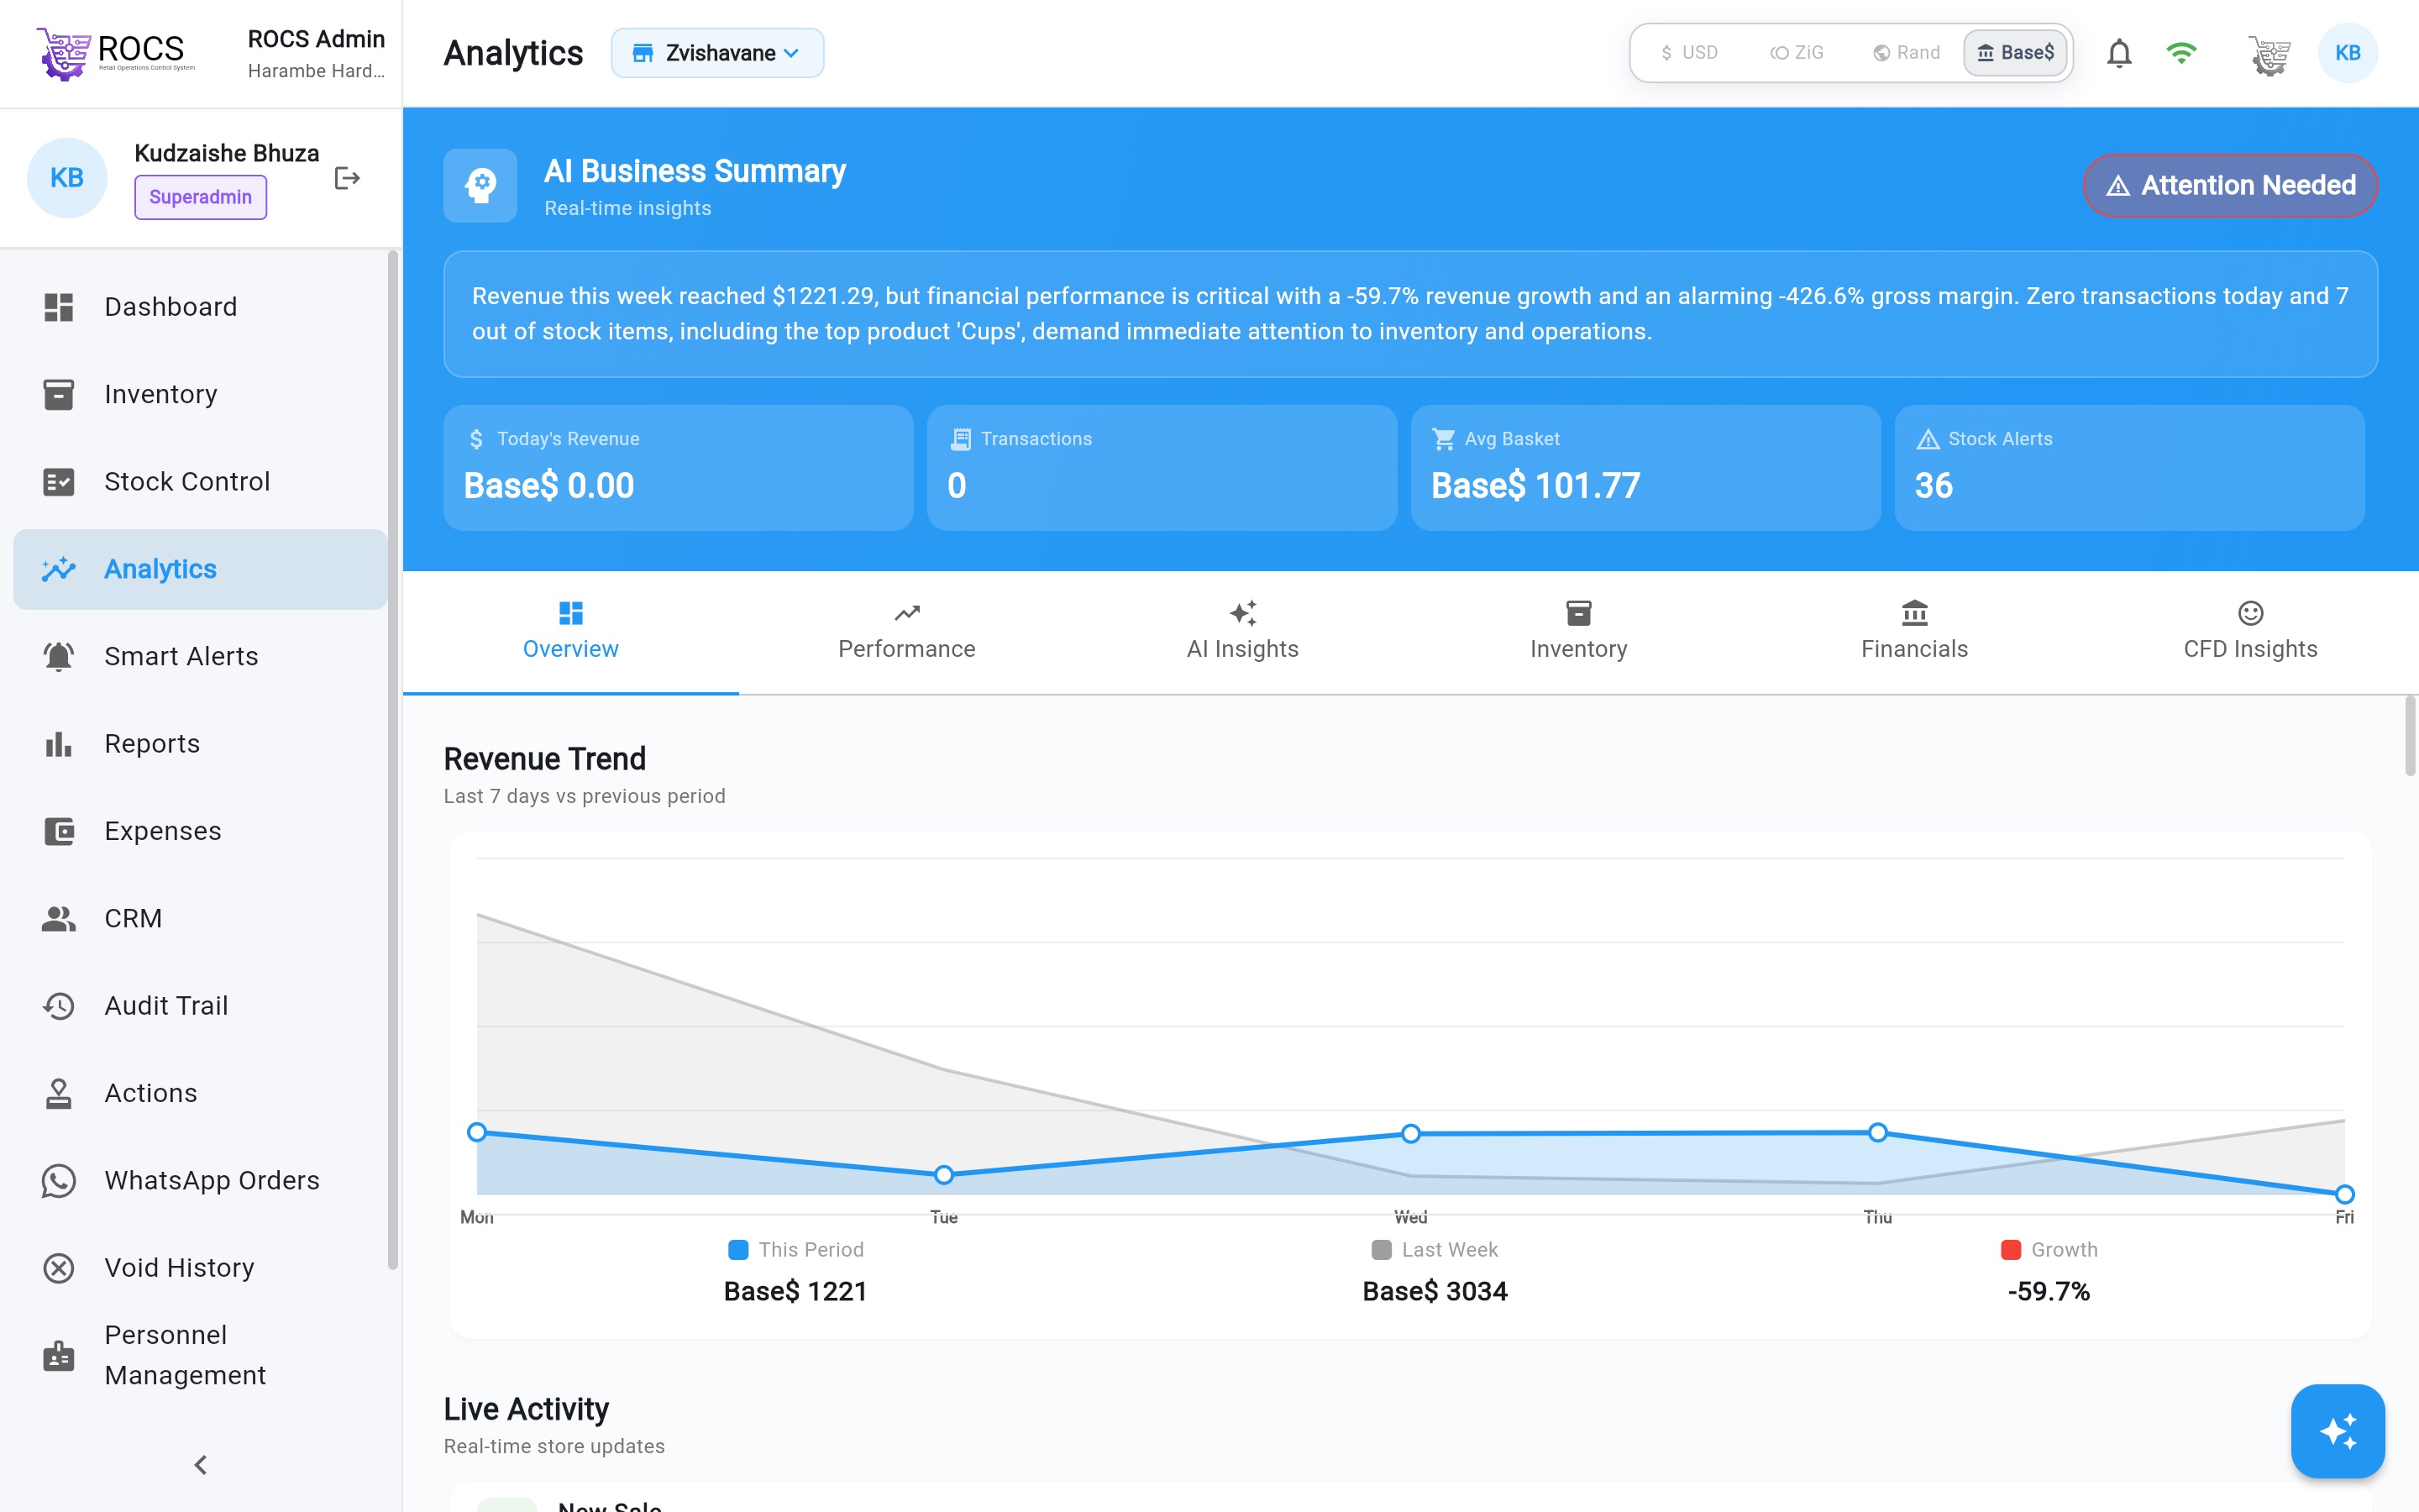Click the Stock Alerts 36 card
This screenshot has height=1512, width=2419.
click(2130, 468)
